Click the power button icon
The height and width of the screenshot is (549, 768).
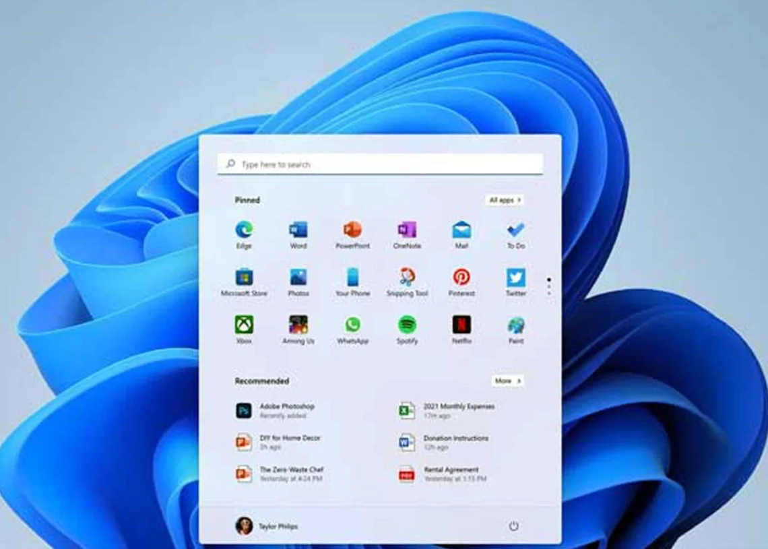pos(513,526)
